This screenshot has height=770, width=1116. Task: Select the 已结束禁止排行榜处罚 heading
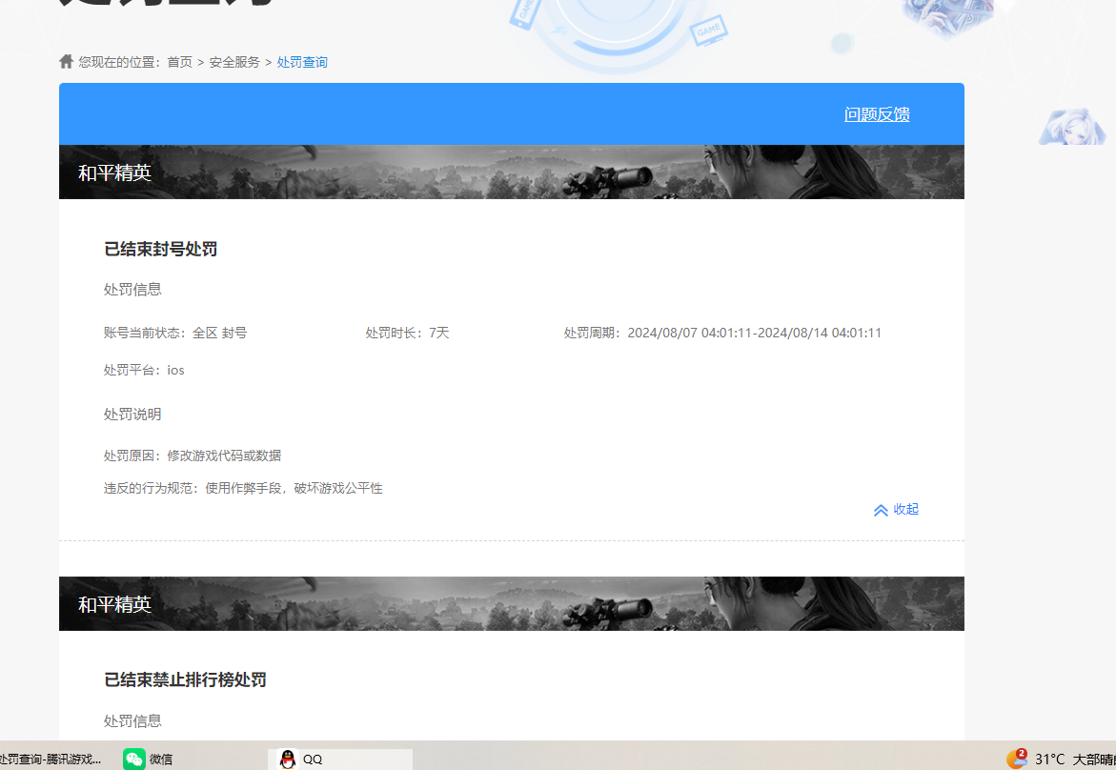[185, 679]
